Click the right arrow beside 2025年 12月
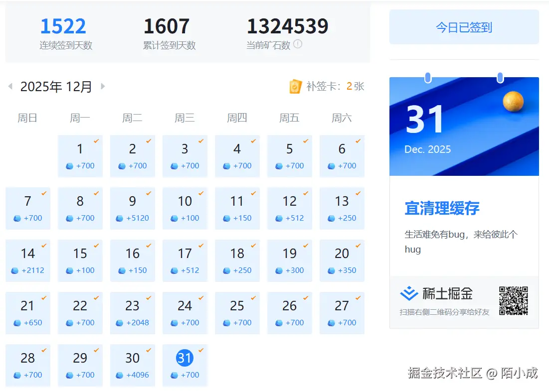Screen dimensions: 549x391 click(x=103, y=86)
